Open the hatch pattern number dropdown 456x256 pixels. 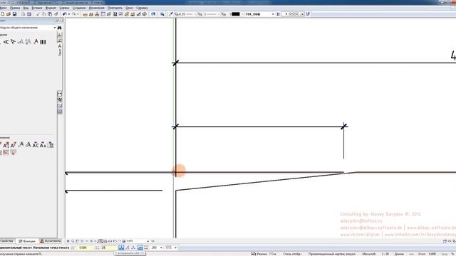coord(302,14)
